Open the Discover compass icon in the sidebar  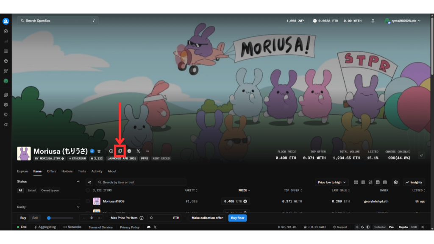pyautogui.click(x=6, y=31)
